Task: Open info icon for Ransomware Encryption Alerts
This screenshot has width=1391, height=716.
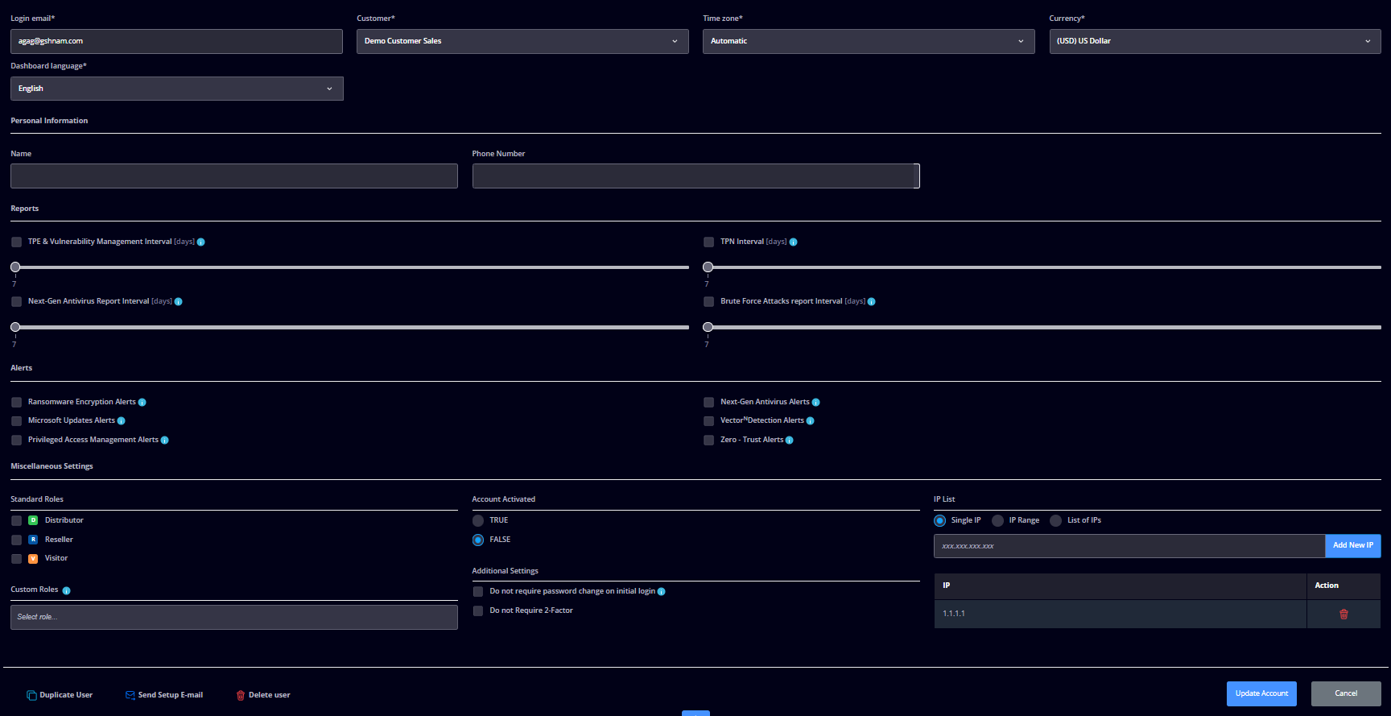Action: pos(142,402)
